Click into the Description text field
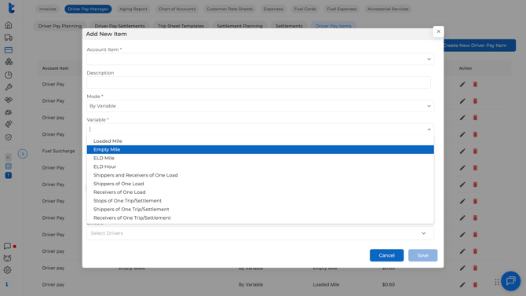 click(x=258, y=82)
